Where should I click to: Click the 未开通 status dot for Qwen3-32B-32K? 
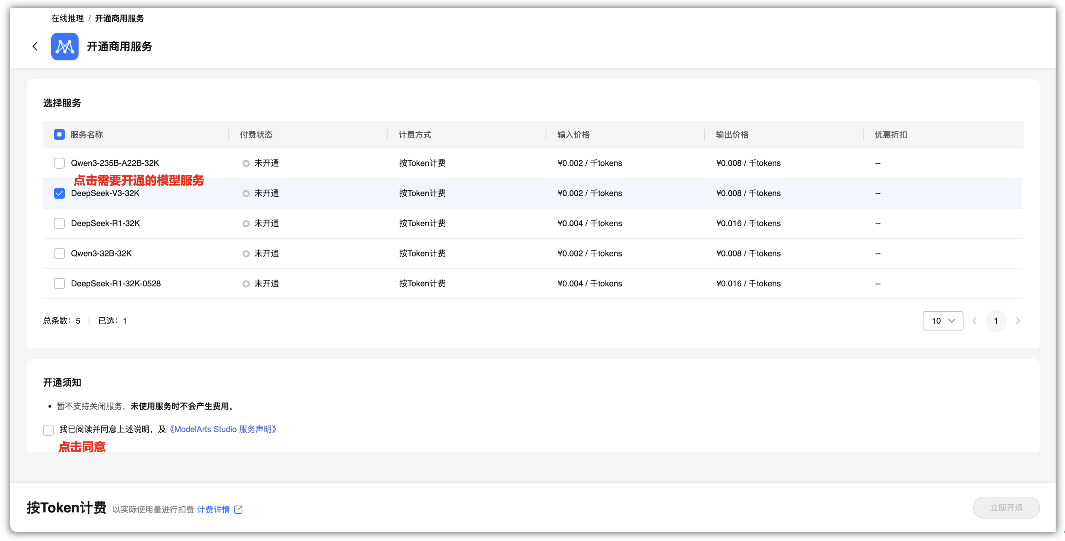point(246,253)
